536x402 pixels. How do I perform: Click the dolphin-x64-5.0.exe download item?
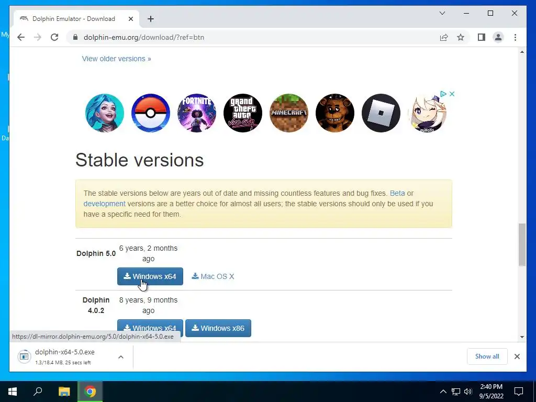[x=65, y=356]
